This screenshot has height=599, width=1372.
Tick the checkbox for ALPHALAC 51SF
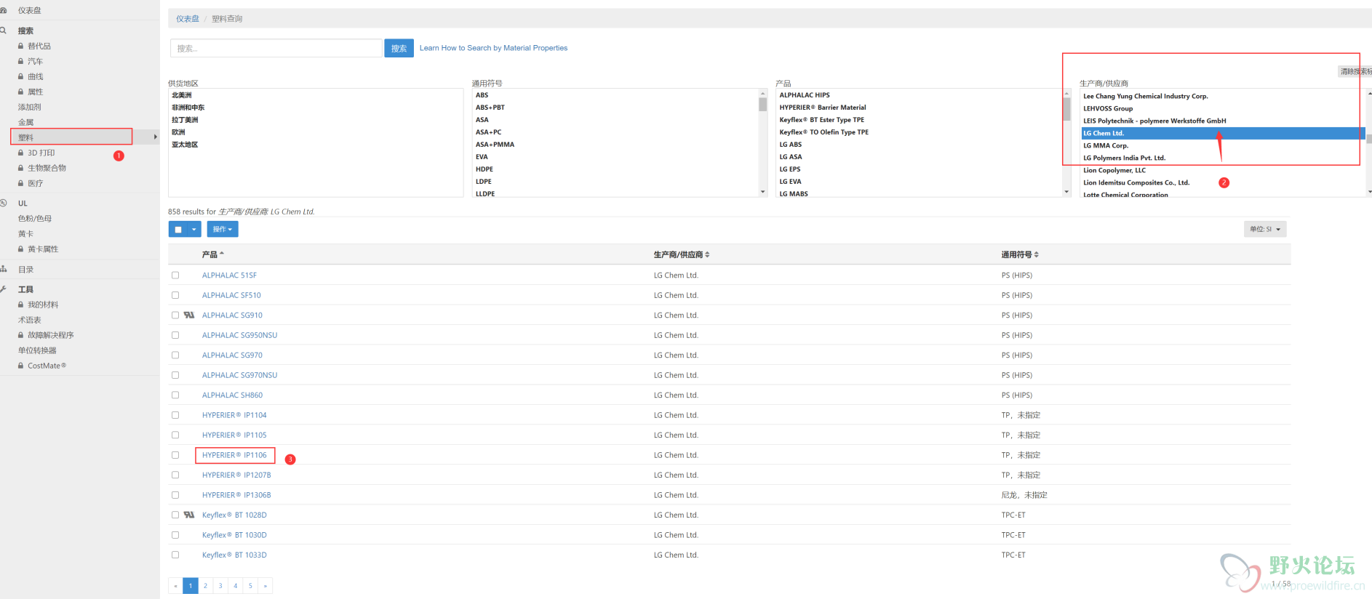pyautogui.click(x=175, y=275)
